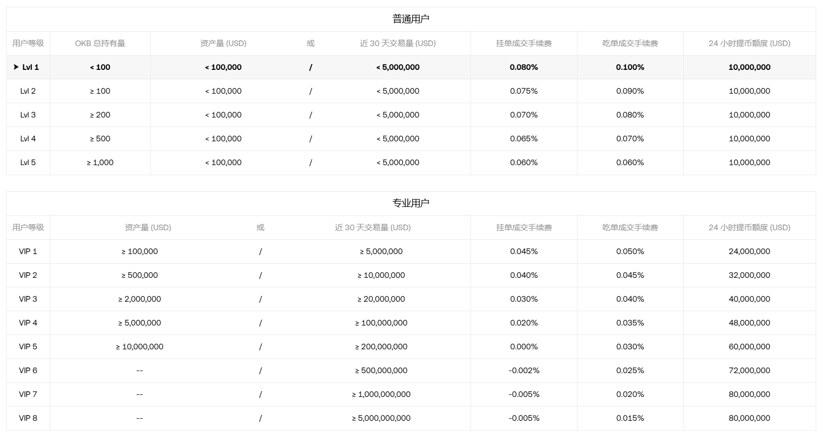Select the VIP 8 user level cell
Image resolution: width=822 pixels, height=434 pixels.
(x=28, y=418)
